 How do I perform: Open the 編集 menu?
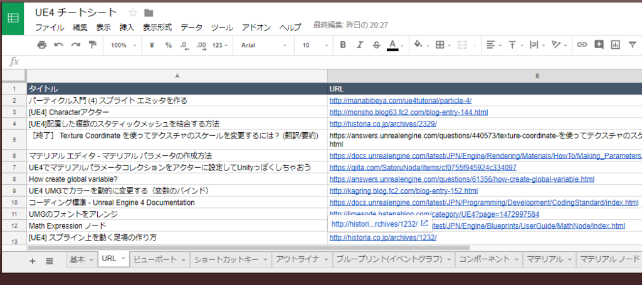[x=80, y=28]
